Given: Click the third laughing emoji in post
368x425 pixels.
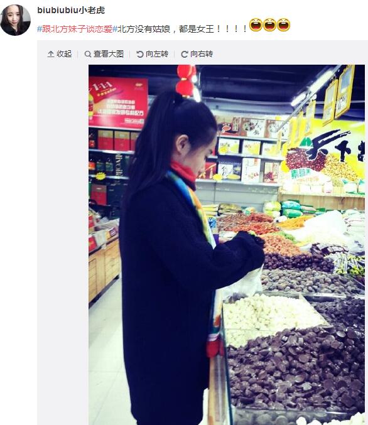Looking at the screenshot, I should [283, 25].
